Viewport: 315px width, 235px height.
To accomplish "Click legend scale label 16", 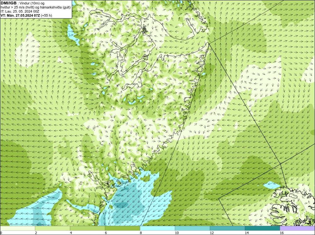I will (282, 233).
